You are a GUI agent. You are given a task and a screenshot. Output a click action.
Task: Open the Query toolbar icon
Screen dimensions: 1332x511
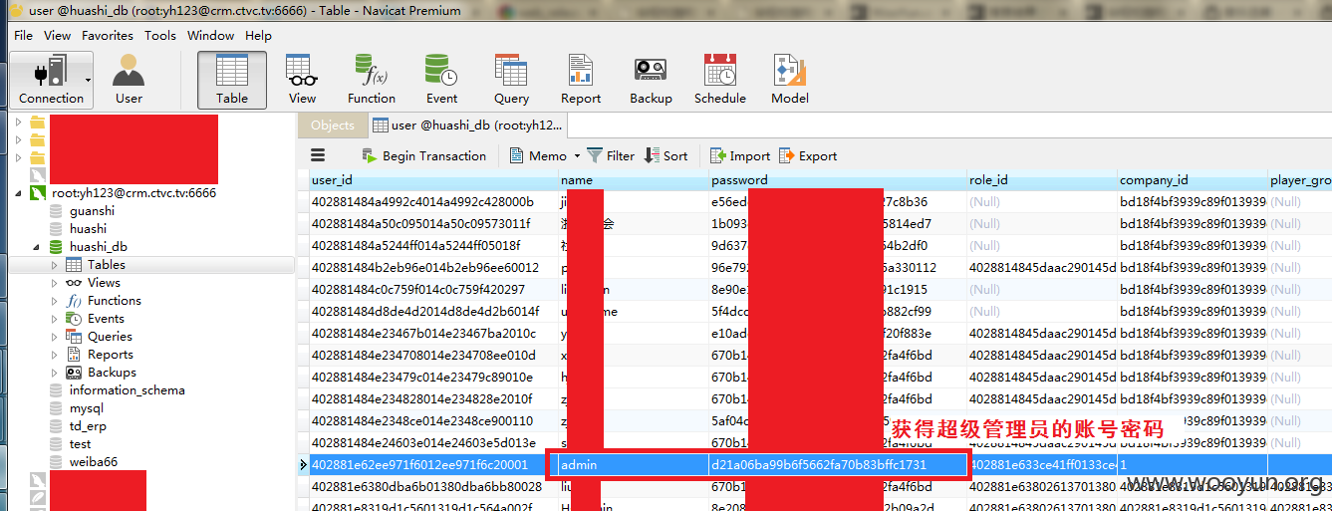tap(511, 80)
